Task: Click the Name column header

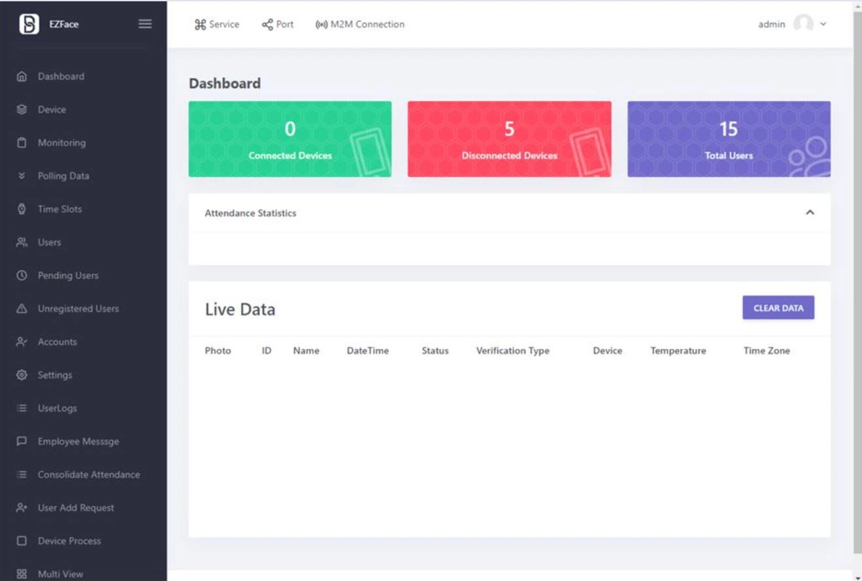Action: click(x=307, y=351)
